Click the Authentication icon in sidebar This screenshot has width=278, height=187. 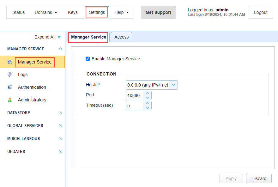tap(10, 87)
